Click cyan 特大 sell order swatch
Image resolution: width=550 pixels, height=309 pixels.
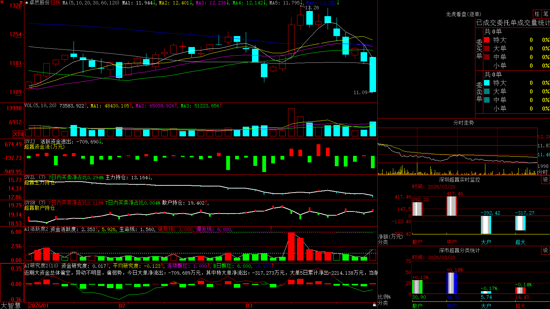(487, 83)
